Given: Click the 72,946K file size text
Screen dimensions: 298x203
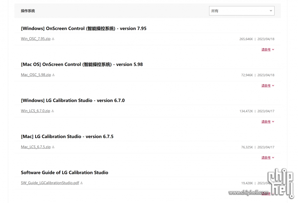Looking at the screenshot, I should coord(247,75).
